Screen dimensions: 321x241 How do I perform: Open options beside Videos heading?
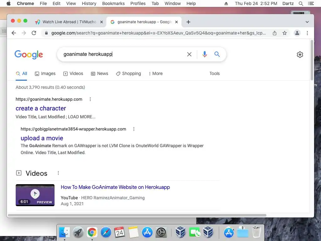58,173
